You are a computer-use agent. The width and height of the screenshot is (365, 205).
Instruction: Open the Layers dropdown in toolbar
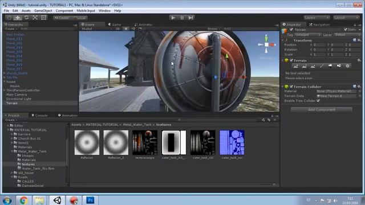317,18
